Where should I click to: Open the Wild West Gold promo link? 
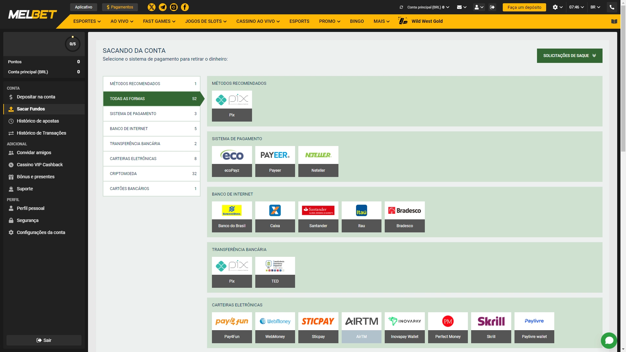tap(421, 21)
